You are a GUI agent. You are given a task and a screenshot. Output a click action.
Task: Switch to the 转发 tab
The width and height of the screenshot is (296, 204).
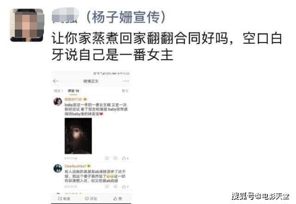58,91
